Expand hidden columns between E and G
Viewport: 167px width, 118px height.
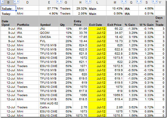(59, 1)
